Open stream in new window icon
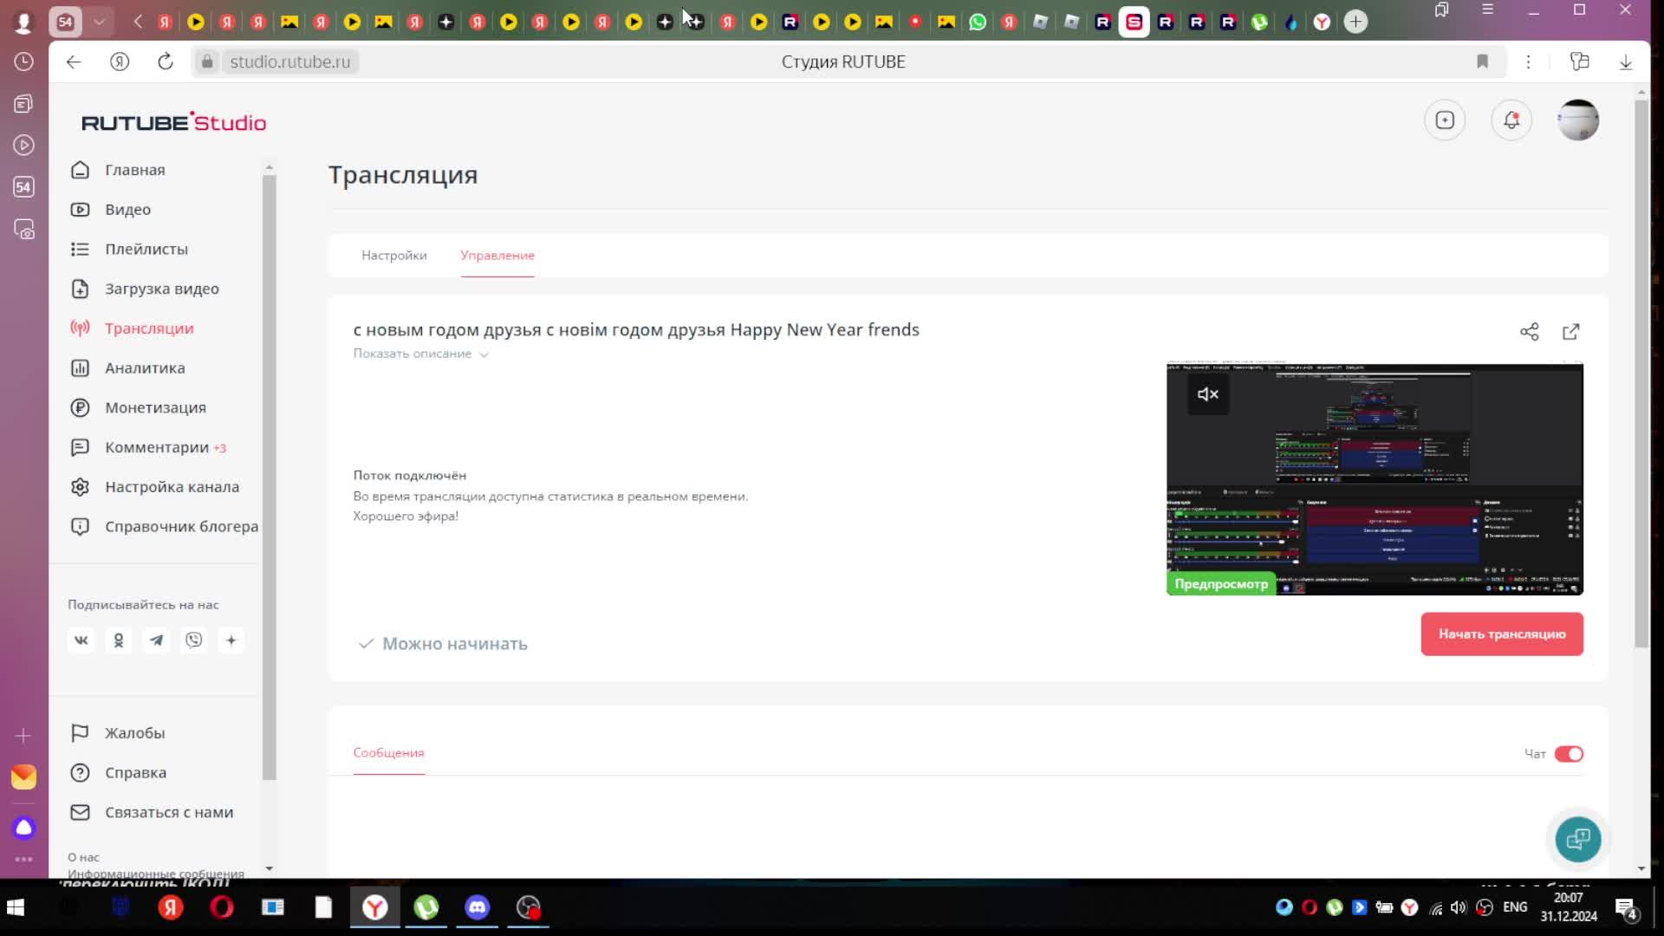This screenshot has width=1664, height=936. (x=1571, y=332)
